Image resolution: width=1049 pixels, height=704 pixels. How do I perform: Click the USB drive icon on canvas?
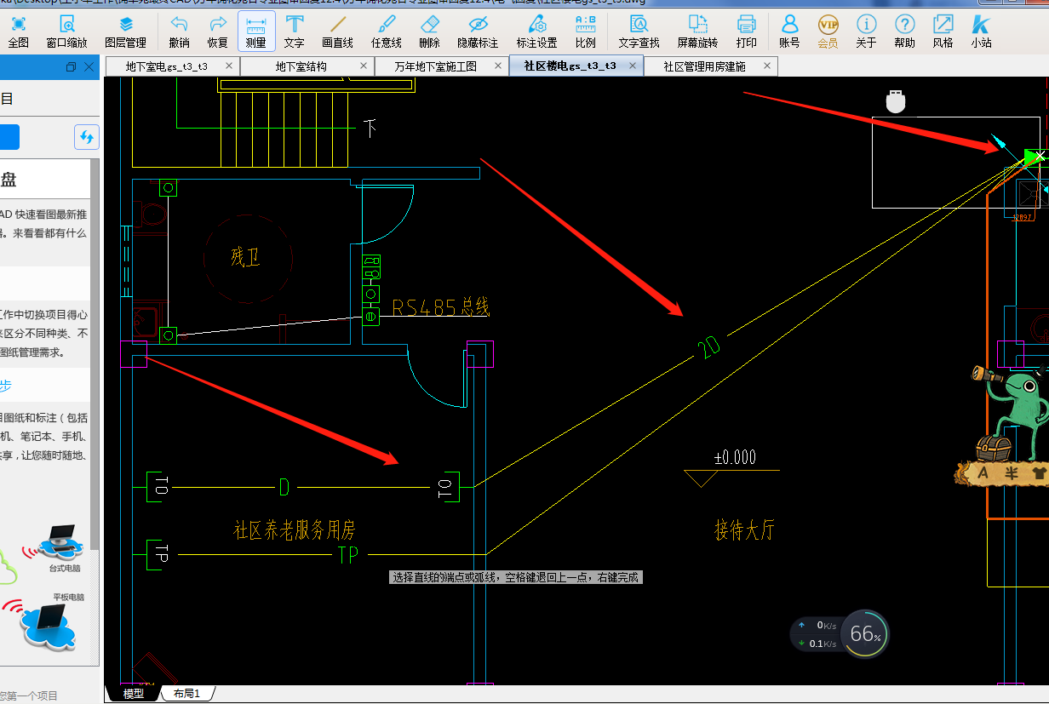pos(894,102)
